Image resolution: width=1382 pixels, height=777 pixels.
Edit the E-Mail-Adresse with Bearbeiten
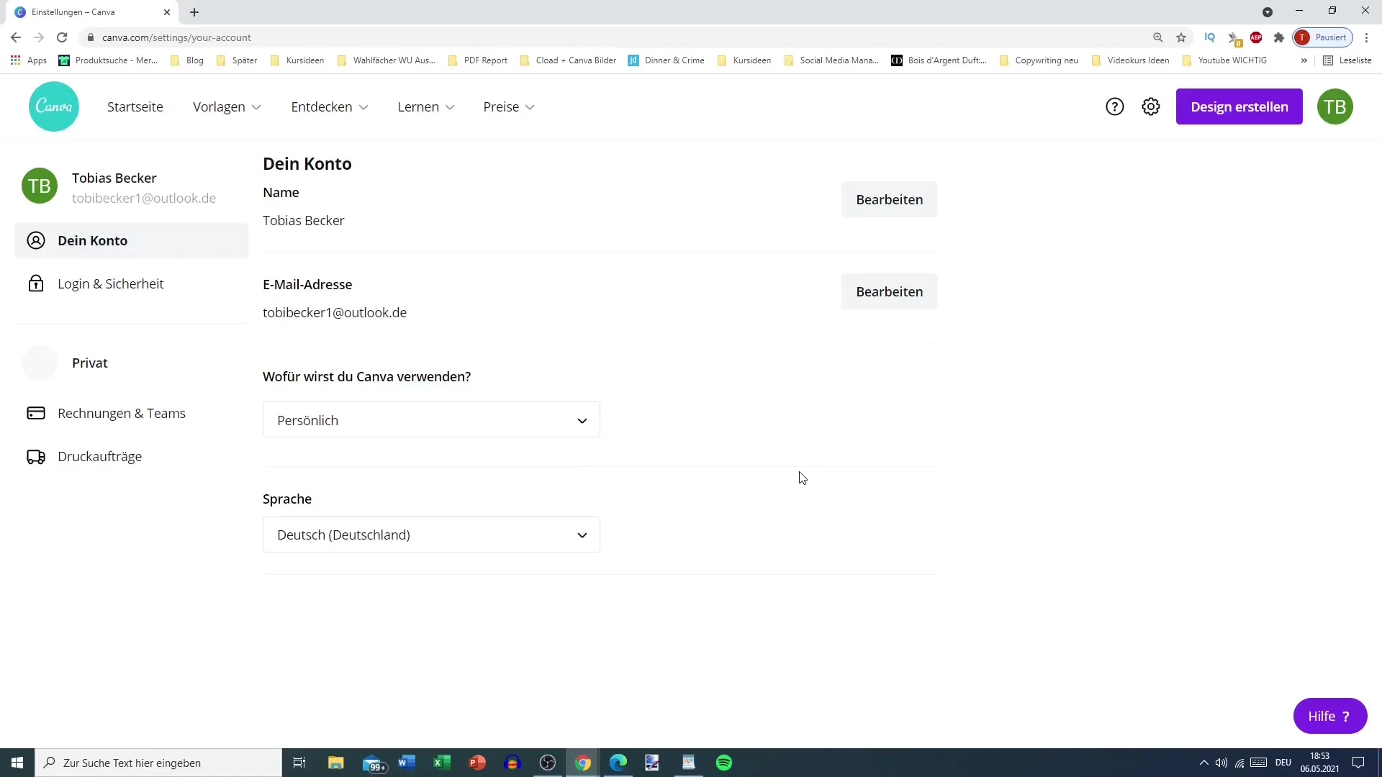889,291
